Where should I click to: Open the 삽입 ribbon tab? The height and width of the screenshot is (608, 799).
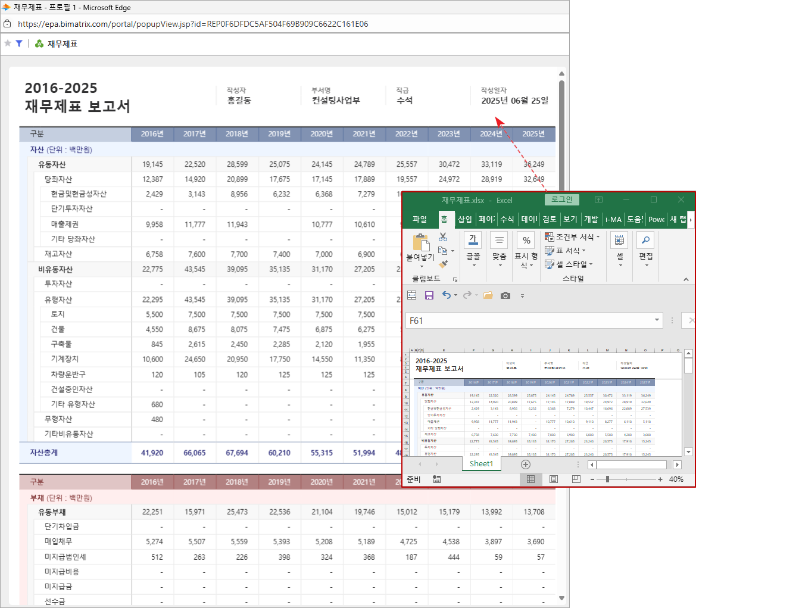coord(465,219)
